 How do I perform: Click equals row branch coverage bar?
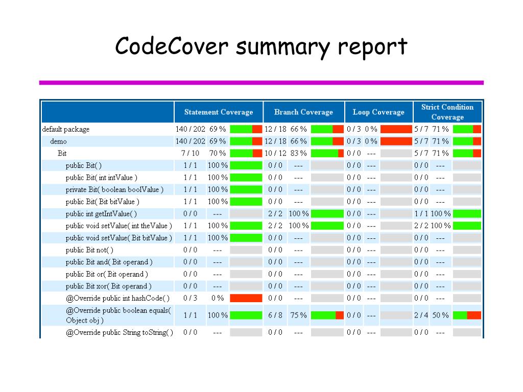(x=327, y=315)
